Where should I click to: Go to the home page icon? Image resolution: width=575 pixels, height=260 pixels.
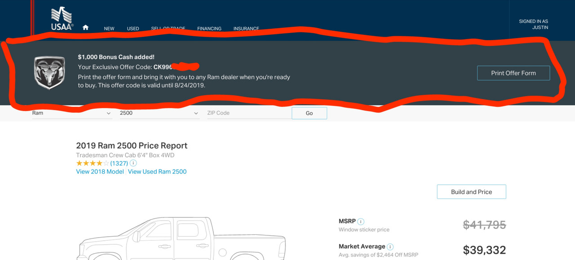click(x=85, y=28)
